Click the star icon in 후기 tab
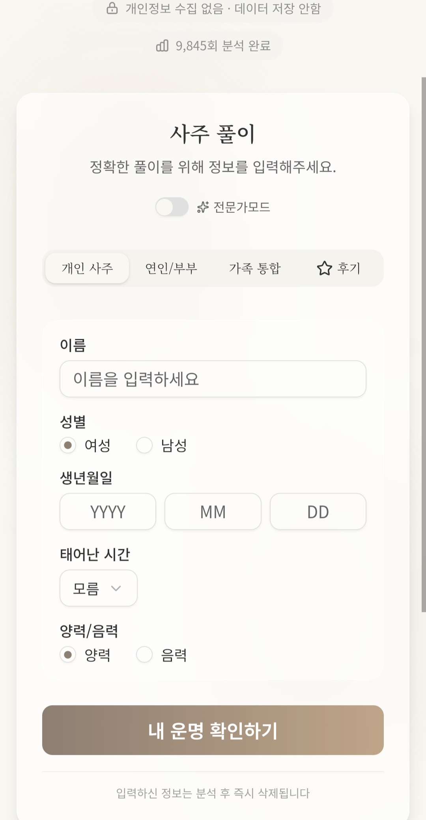Viewport: 426px width, 820px height. (x=324, y=268)
